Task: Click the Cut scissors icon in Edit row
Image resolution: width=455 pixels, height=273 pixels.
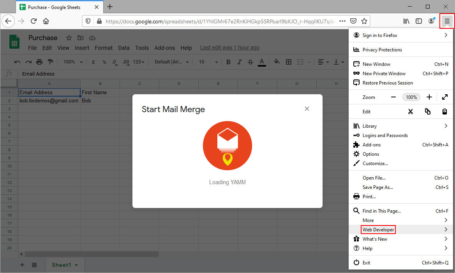Action: (410, 112)
